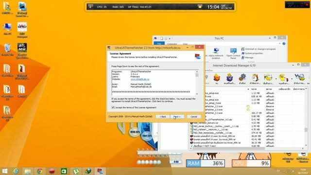Open File Explorer taskbar icon

[x=28, y=171]
